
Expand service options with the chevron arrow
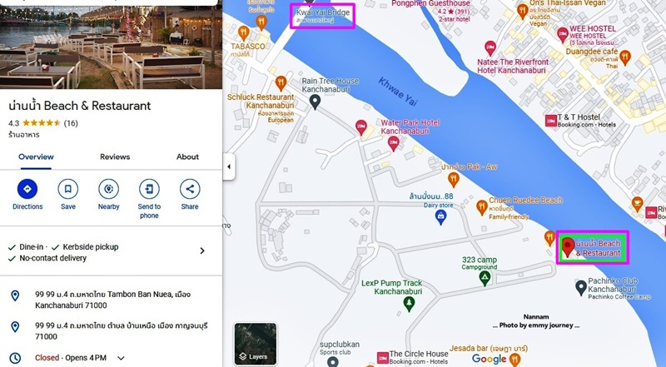[202, 251]
